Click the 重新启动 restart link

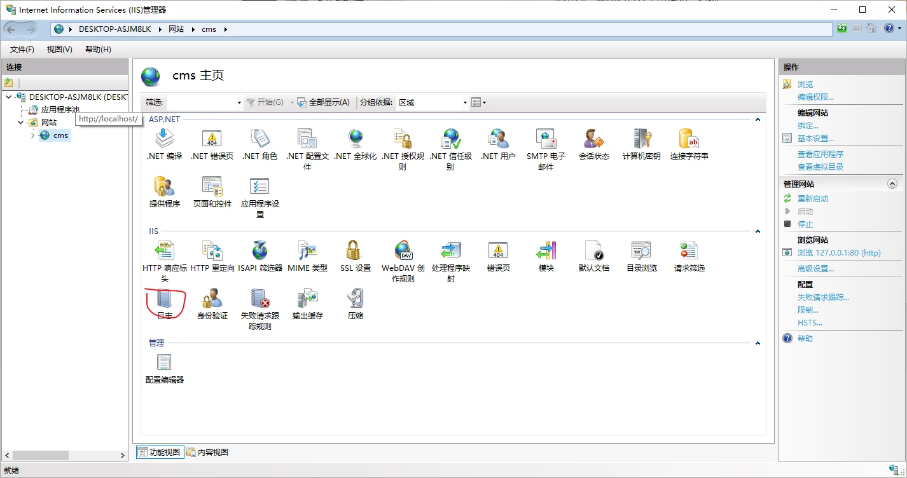[x=813, y=198]
